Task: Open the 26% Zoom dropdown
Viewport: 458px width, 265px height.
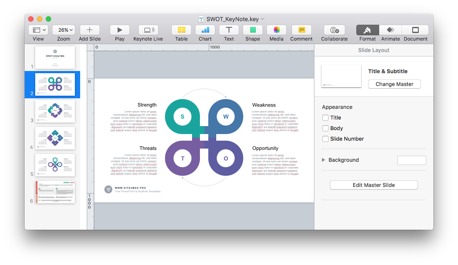Action: [63, 30]
